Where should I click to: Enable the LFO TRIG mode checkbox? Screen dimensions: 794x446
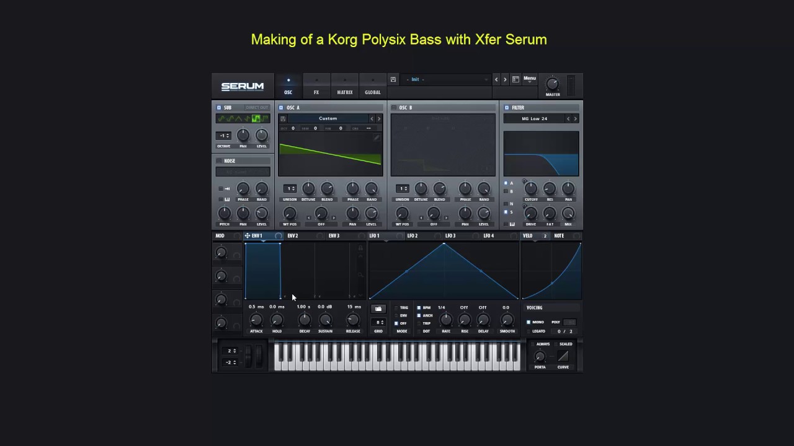pos(397,307)
